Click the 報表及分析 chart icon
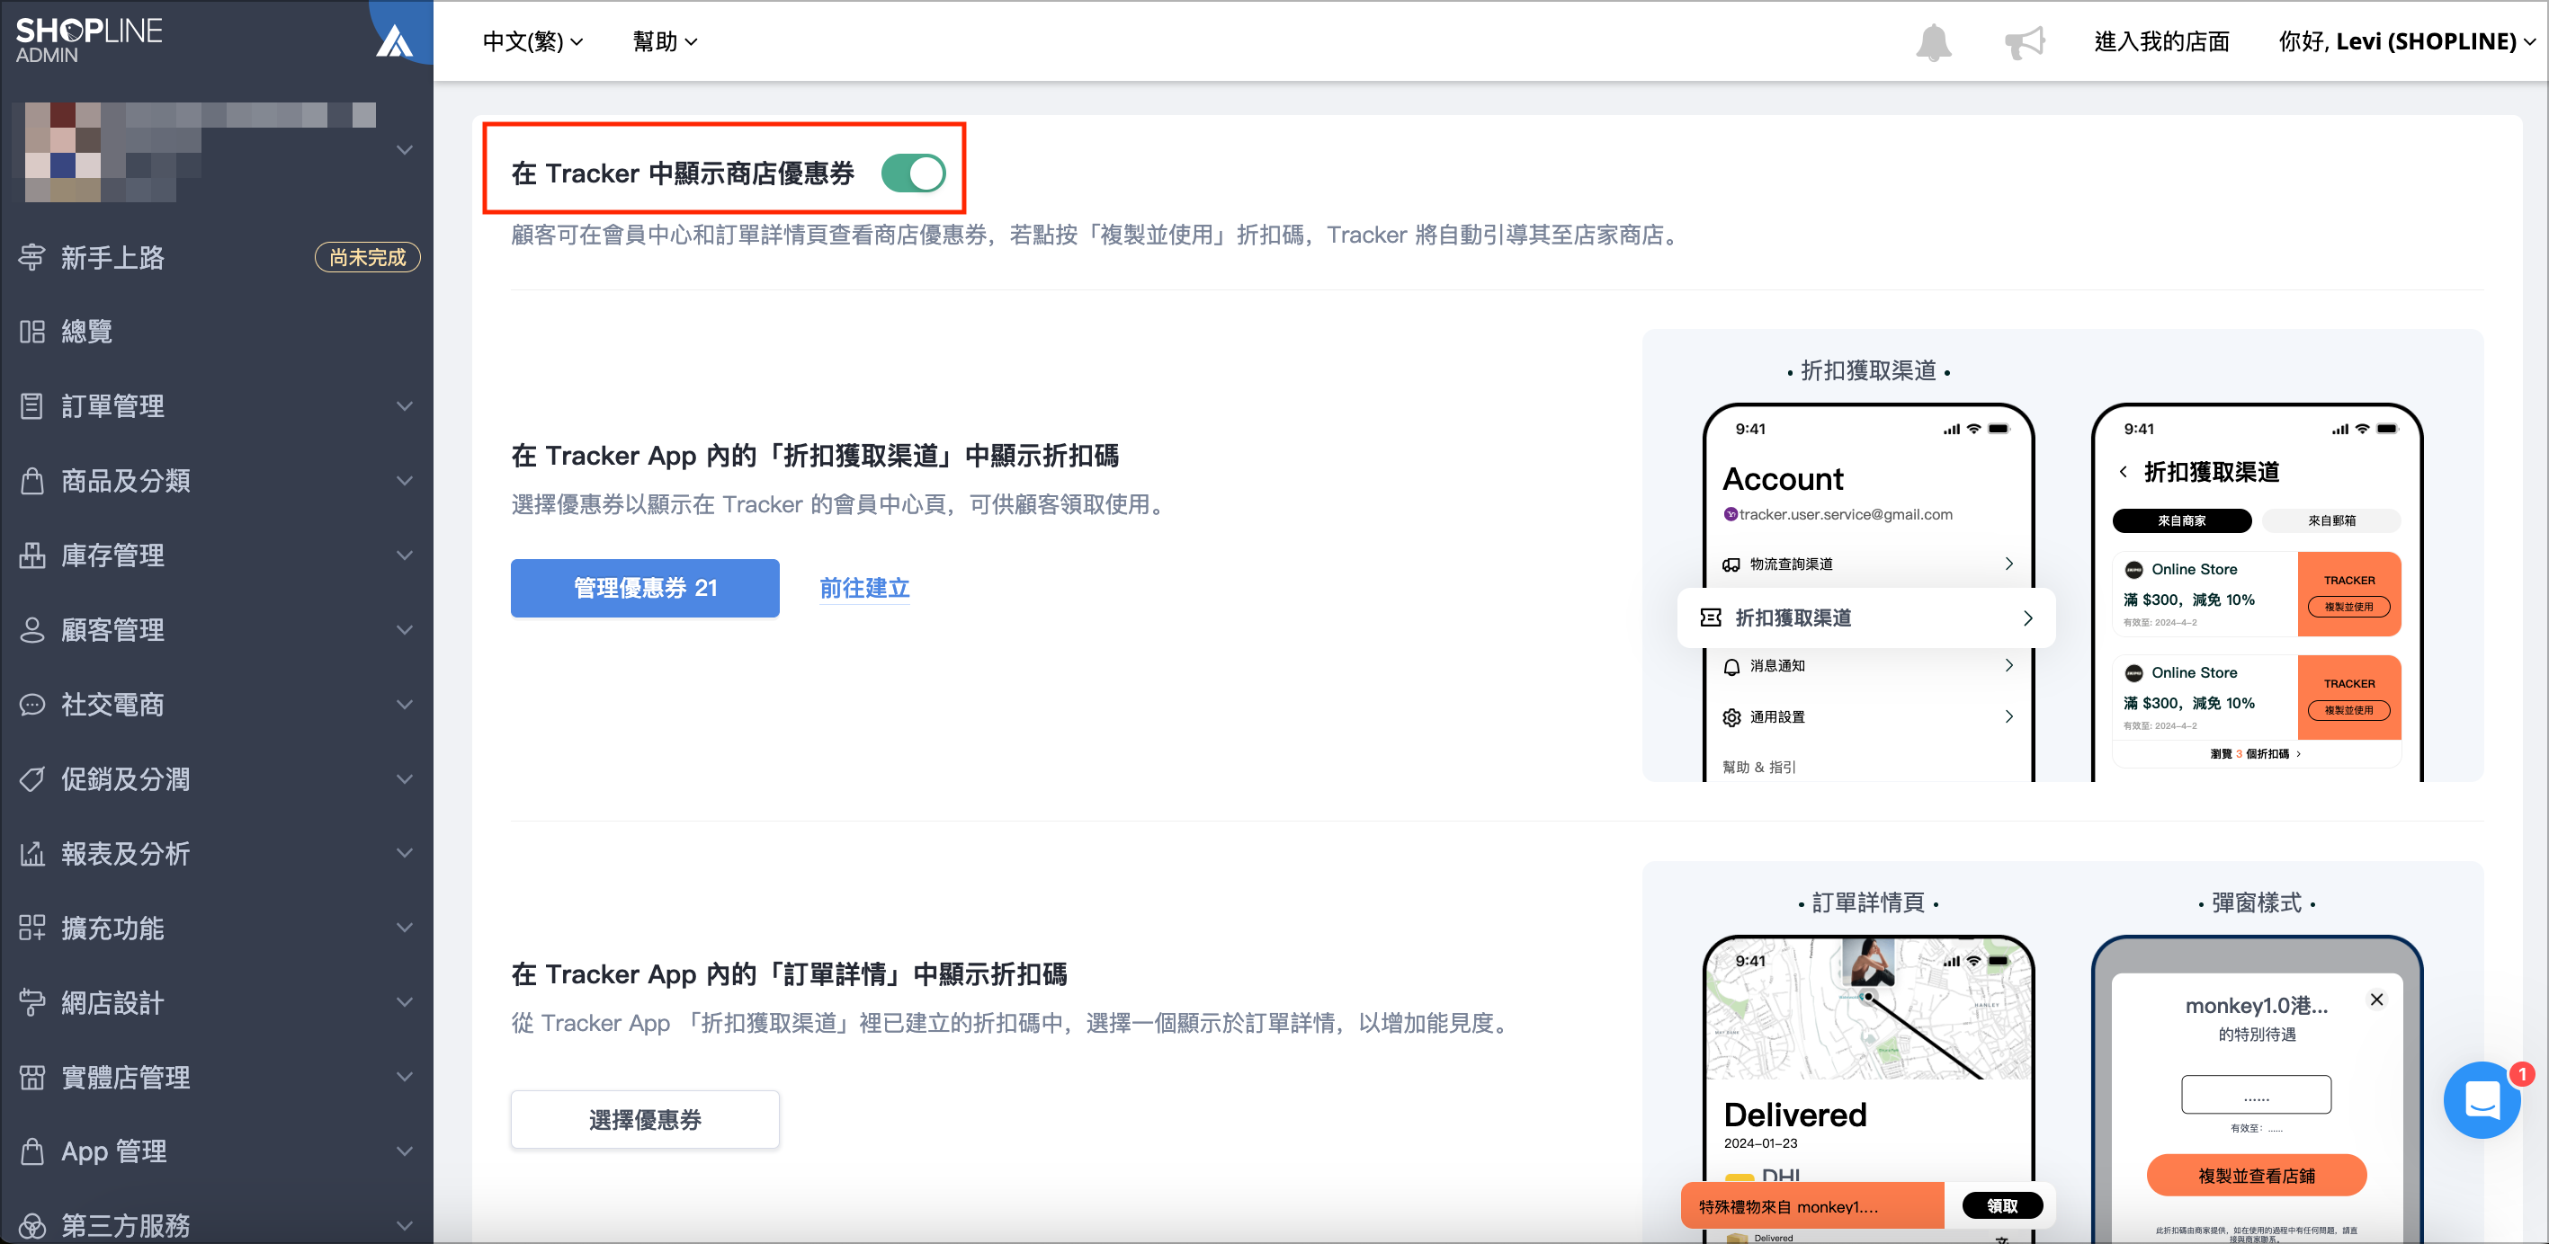The height and width of the screenshot is (1244, 2549). pos(31,853)
